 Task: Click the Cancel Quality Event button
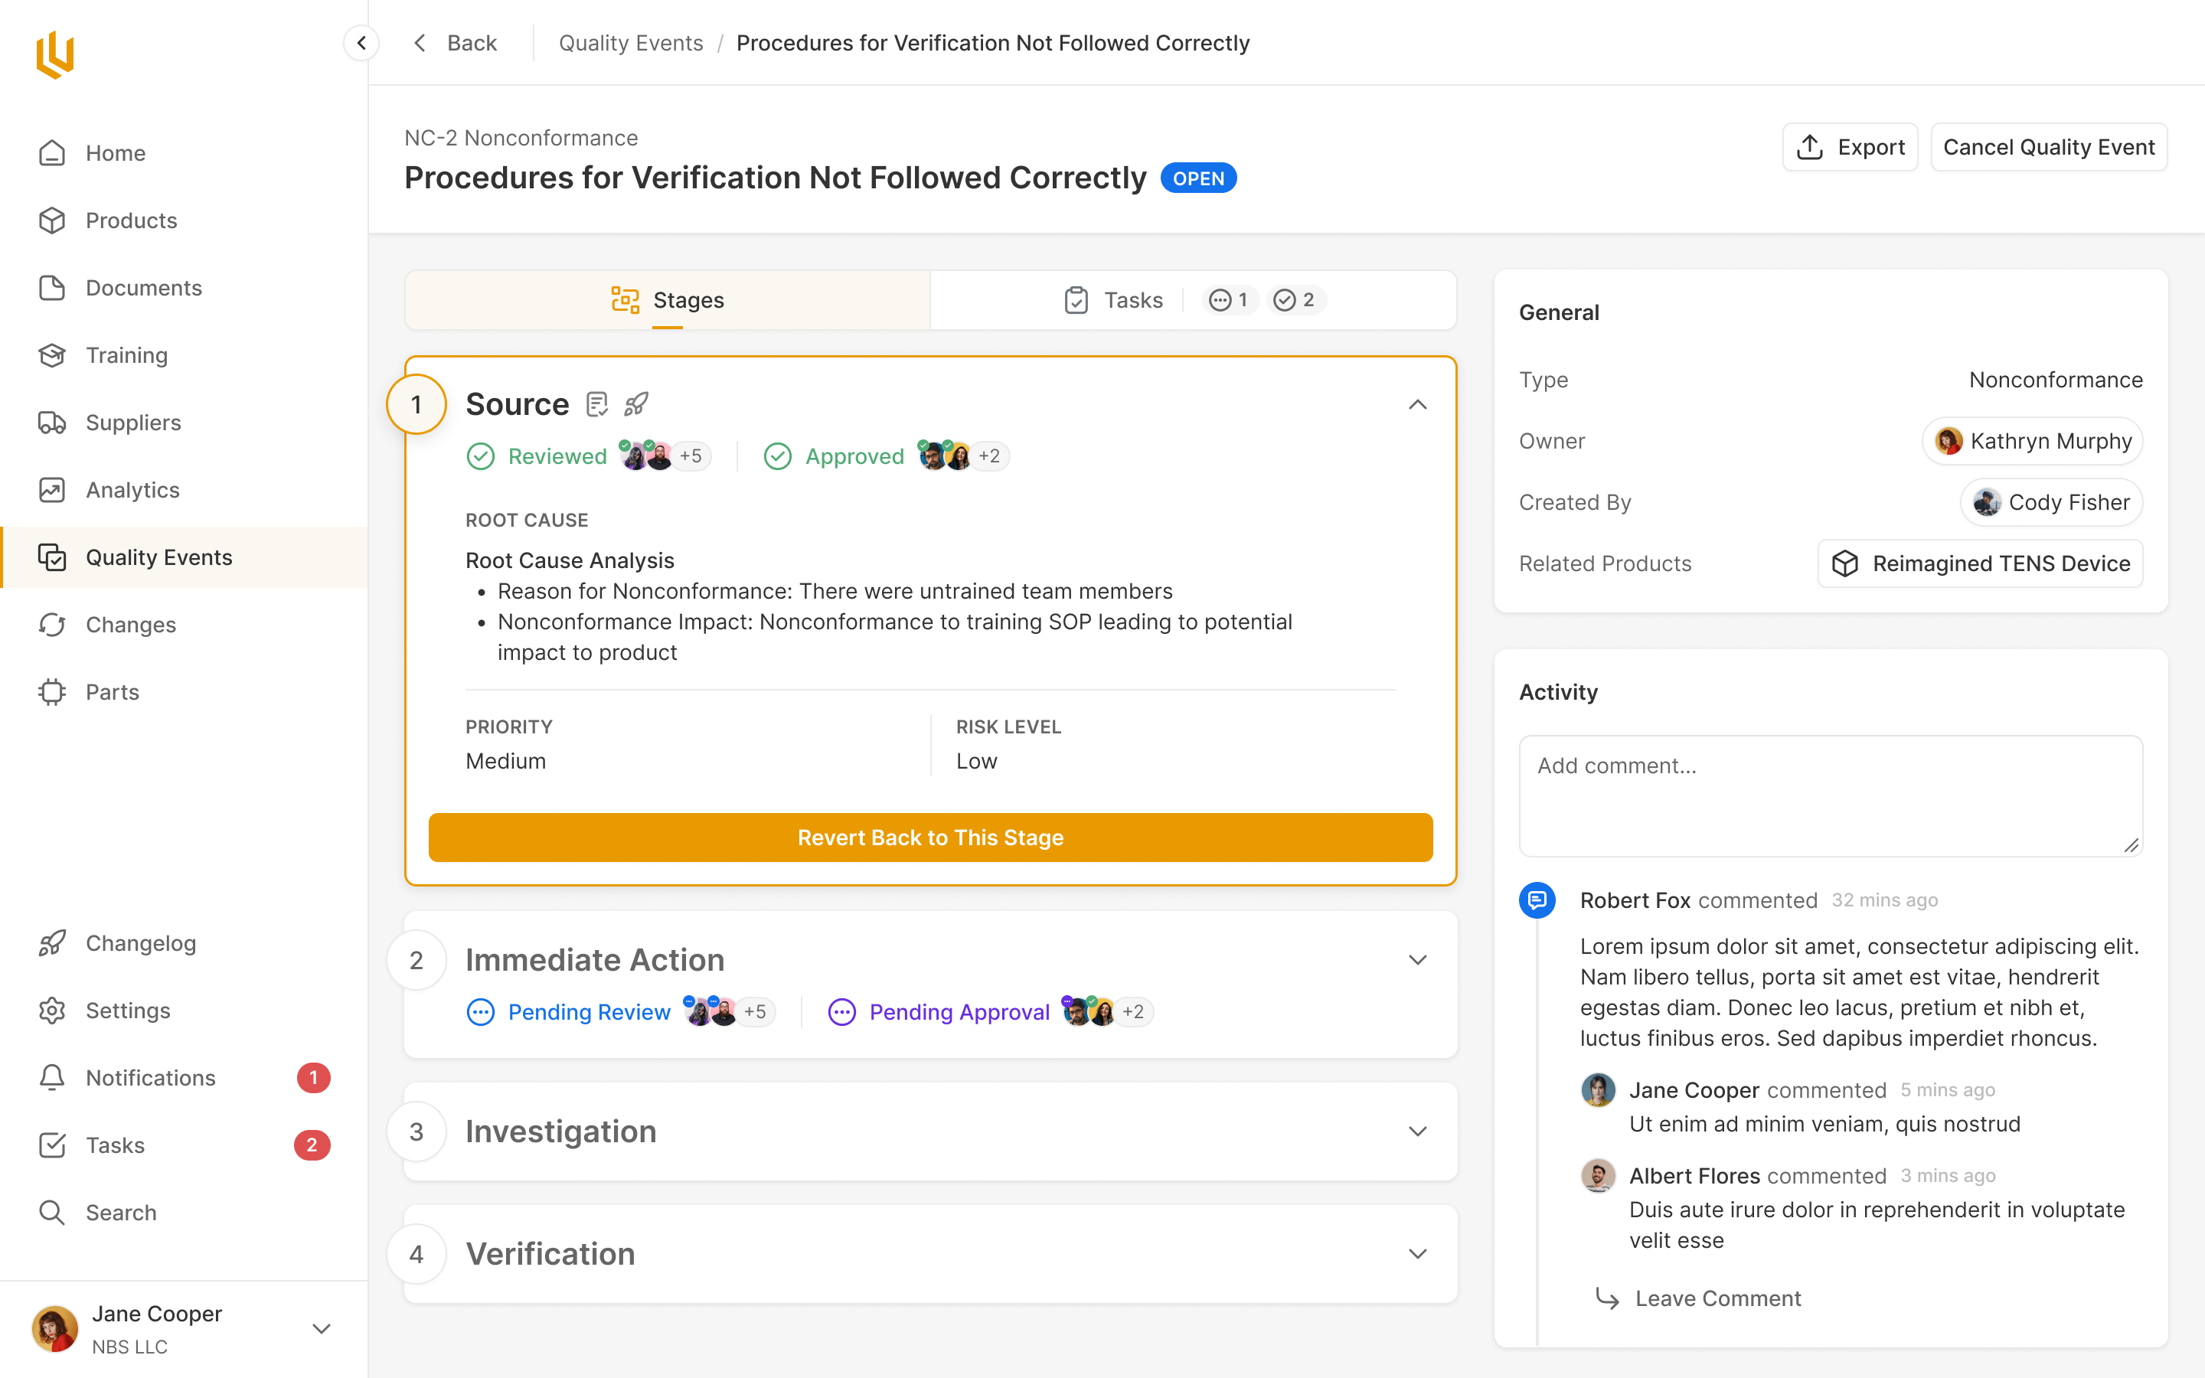point(2048,147)
